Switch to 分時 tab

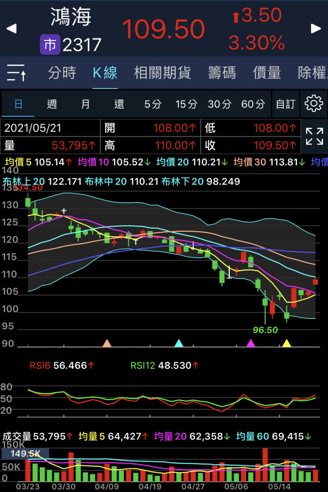62,73
